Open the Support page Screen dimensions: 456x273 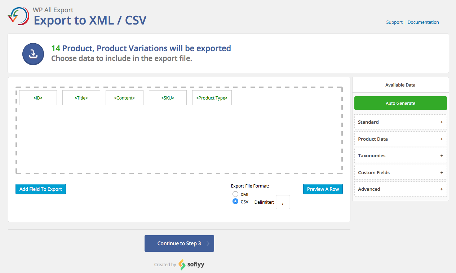tap(394, 22)
